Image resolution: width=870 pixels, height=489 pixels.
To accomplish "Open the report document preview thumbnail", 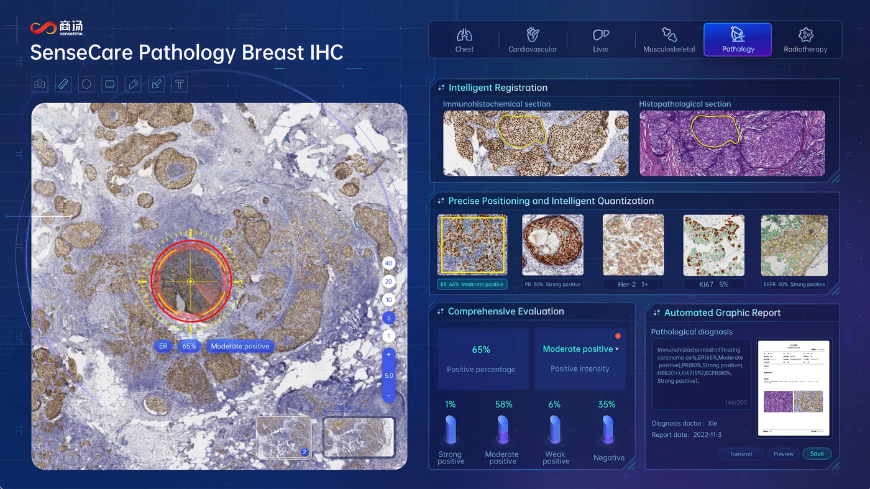I will click(794, 388).
